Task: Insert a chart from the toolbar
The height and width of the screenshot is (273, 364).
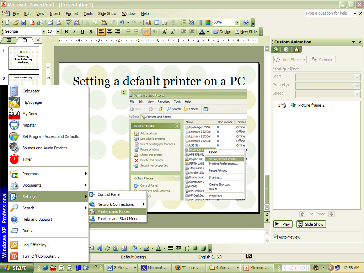Action: pos(149,22)
